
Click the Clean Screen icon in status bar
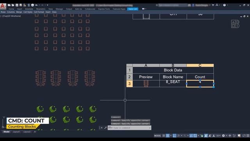244,136
